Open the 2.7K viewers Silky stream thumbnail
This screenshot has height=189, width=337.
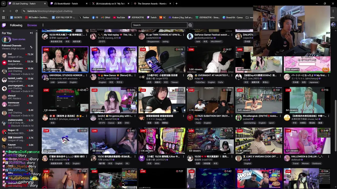pos(210,100)
